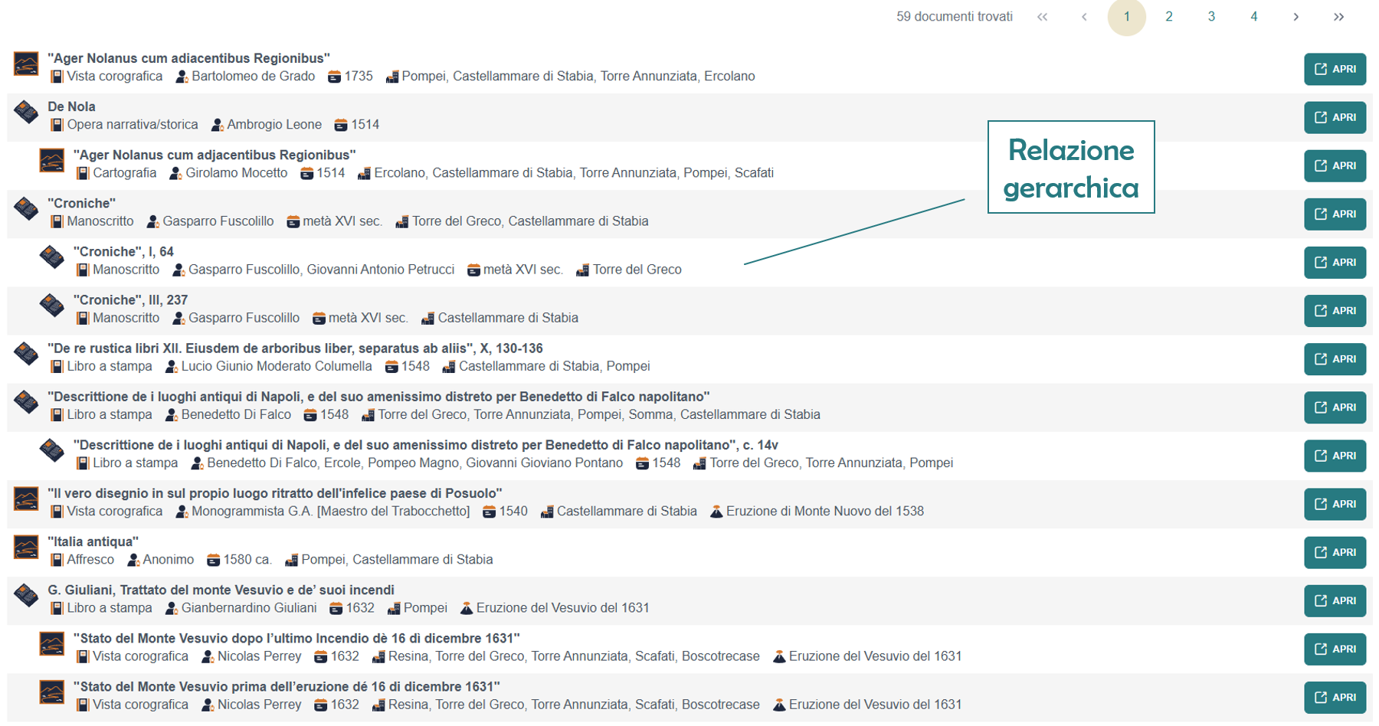Select the "De re rustica libri XII" title
This screenshot has height=726, width=1379.
click(295, 348)
